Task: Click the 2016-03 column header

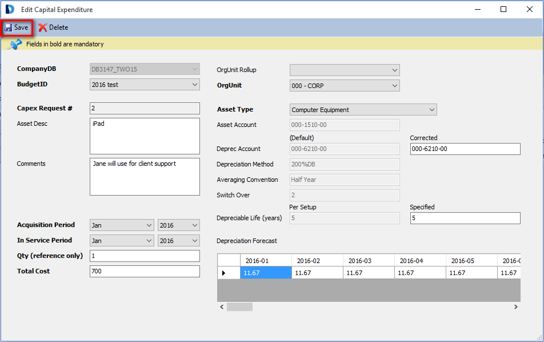Action: (369, 260)
